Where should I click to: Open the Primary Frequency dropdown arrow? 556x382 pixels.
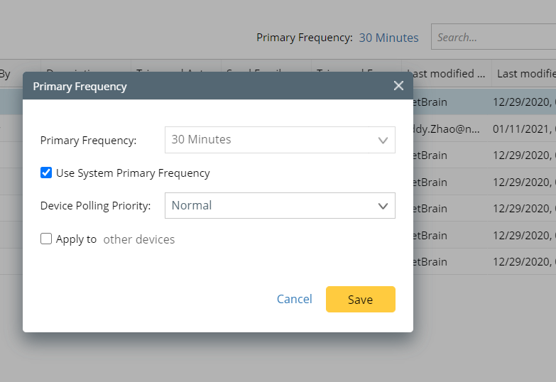(x=383, y=140)
